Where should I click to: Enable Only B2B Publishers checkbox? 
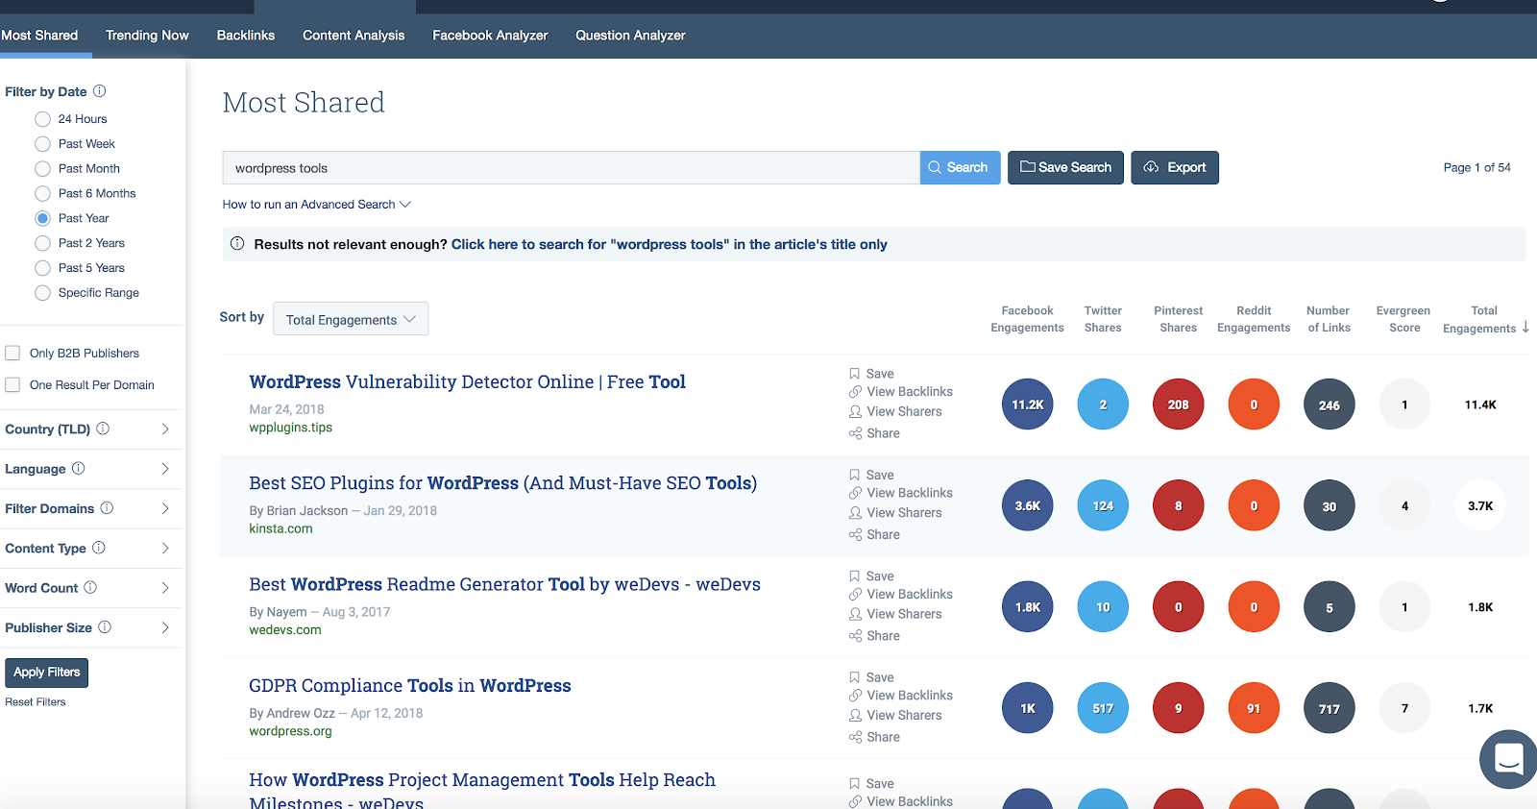coord(12,353)
